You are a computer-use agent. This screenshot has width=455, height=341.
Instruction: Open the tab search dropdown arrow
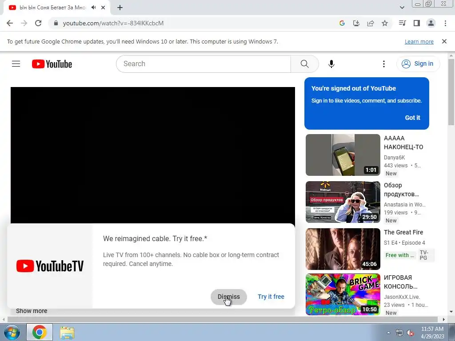pos(402,8)
